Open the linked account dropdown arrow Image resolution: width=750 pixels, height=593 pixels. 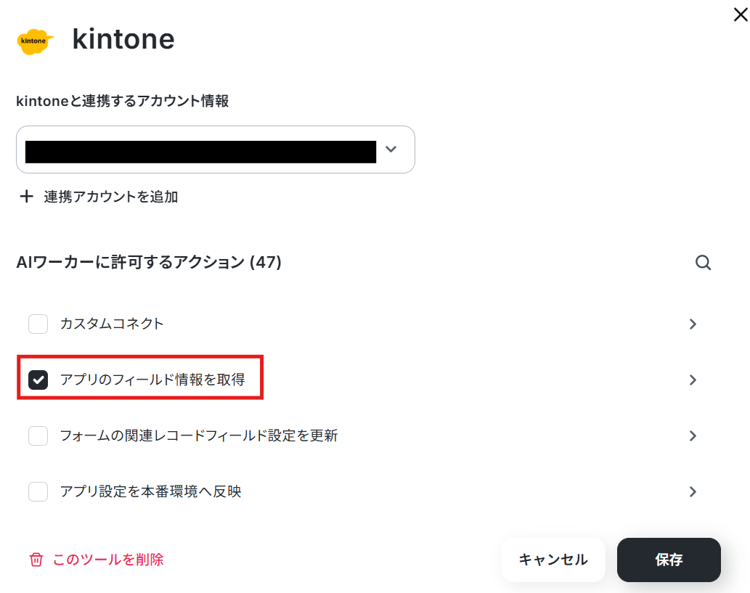[391, 150]
